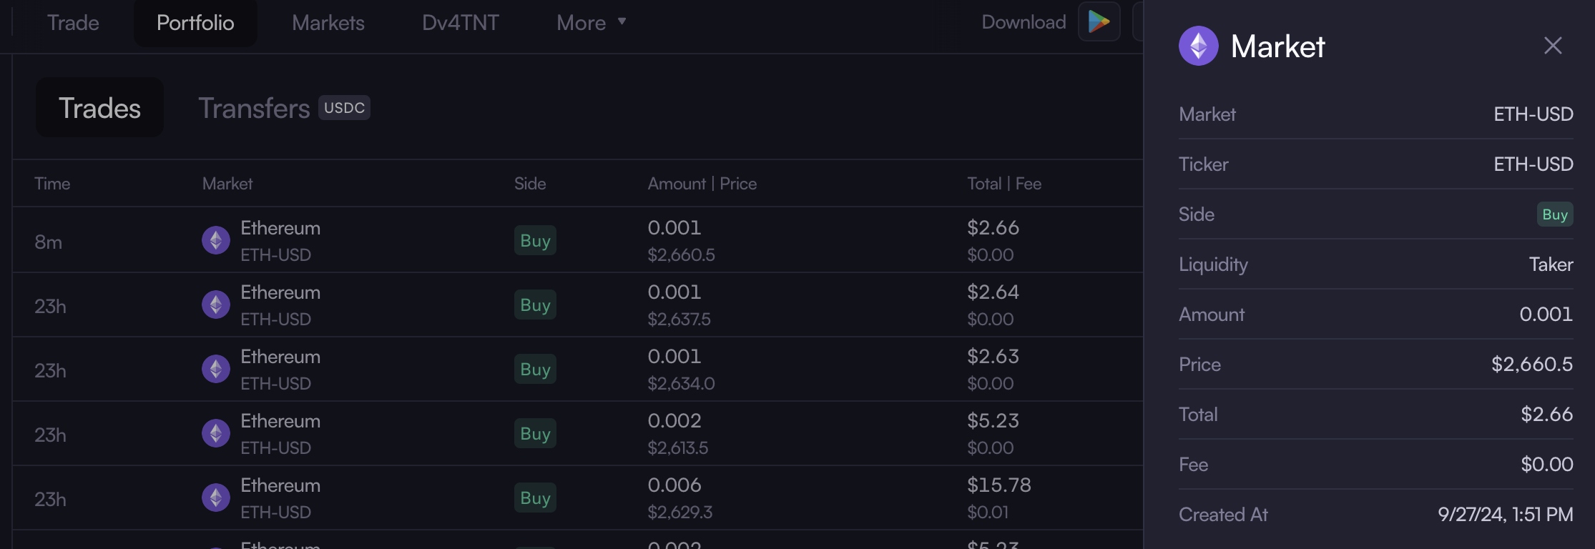Viewport: 1595px width, 549px height.
Task: Open the Trade navigation item
Action: [73, 23]
